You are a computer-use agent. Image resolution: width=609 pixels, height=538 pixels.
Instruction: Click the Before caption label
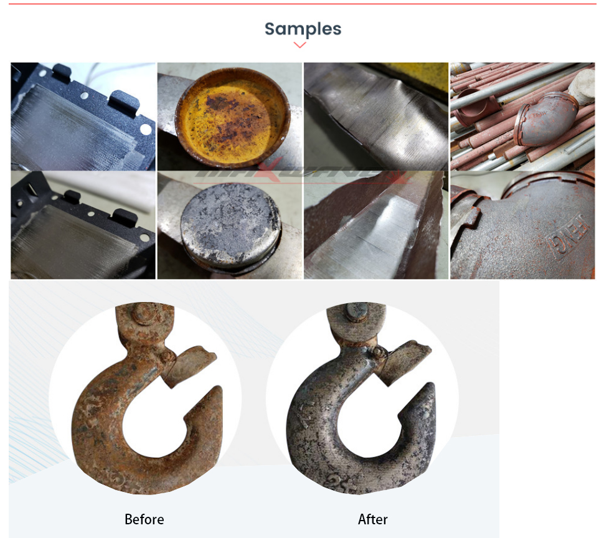(x=144, y=519)
